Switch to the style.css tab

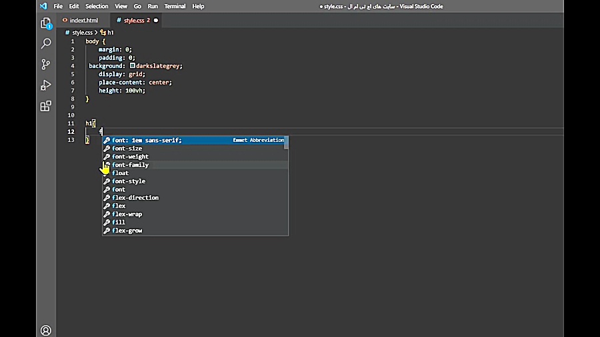pos(136,20)
